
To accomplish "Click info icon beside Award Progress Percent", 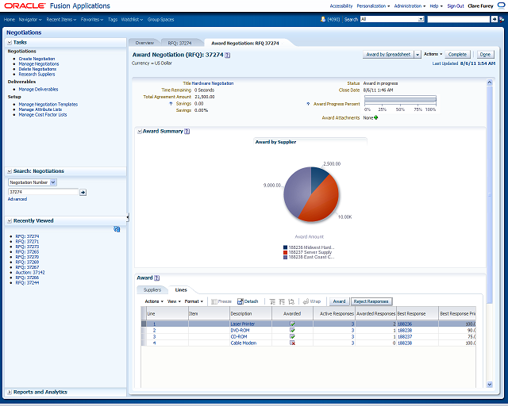I will click(308, 104).
